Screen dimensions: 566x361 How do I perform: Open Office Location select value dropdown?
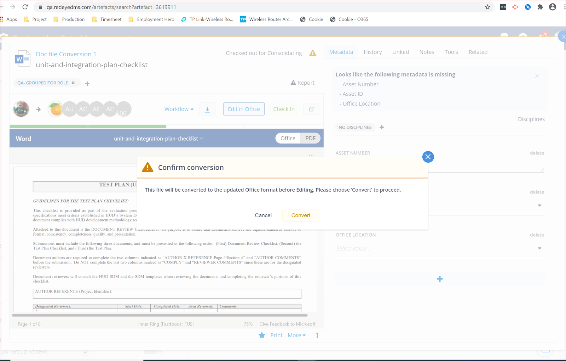point(439,248)
